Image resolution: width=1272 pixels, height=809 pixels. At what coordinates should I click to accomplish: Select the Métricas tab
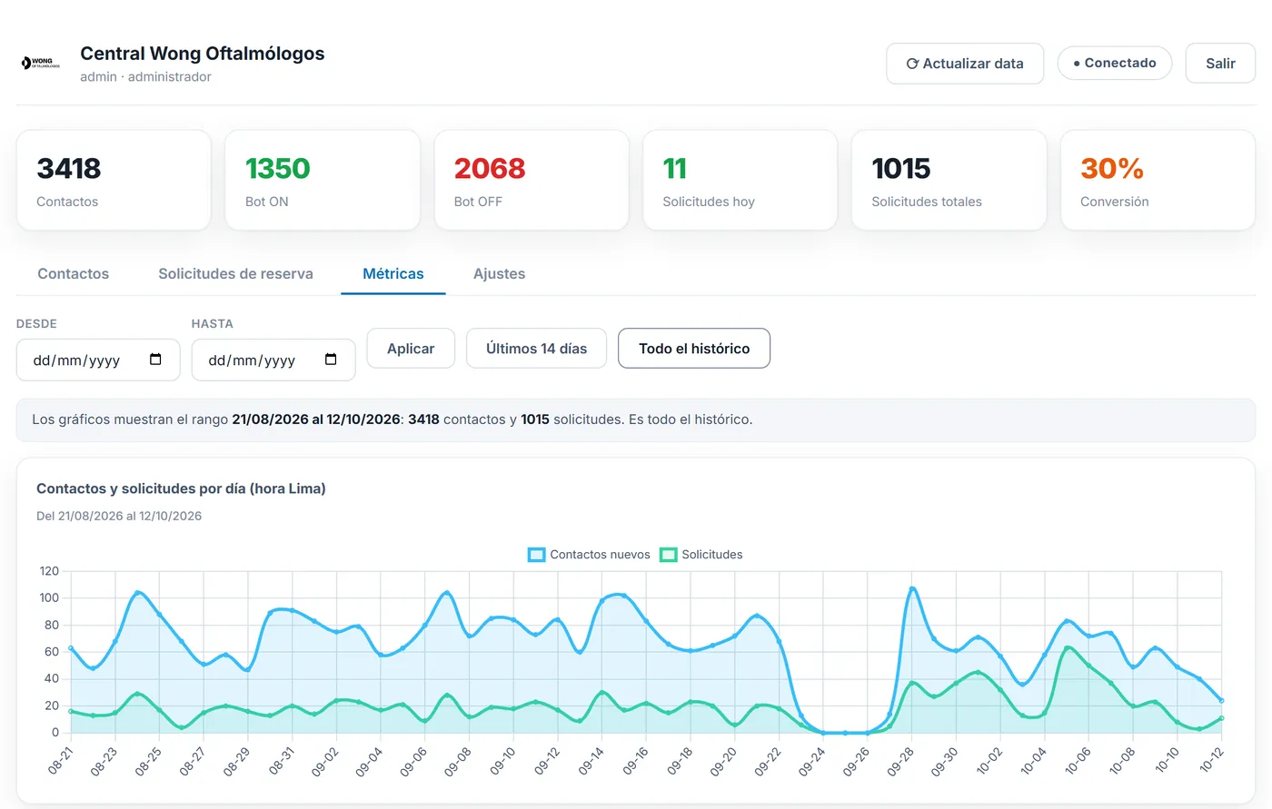pyautogui.click(x=393, y=274)
